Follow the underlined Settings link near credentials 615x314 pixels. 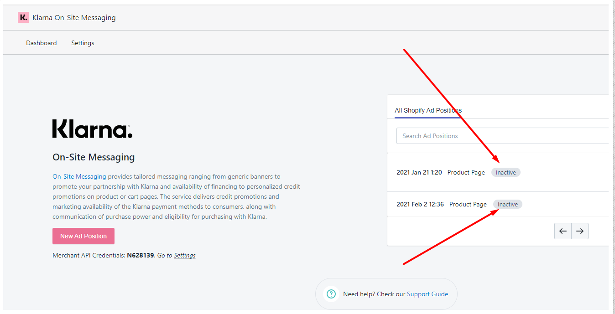coord(185,255)
